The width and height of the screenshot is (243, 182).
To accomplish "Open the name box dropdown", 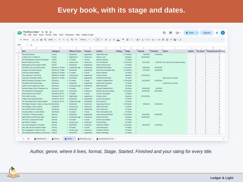I will click(x=27, y=45).
